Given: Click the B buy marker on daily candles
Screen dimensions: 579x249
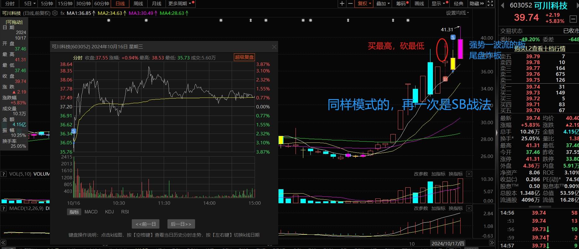Looking at the screenshot, I should pos(445,79).
